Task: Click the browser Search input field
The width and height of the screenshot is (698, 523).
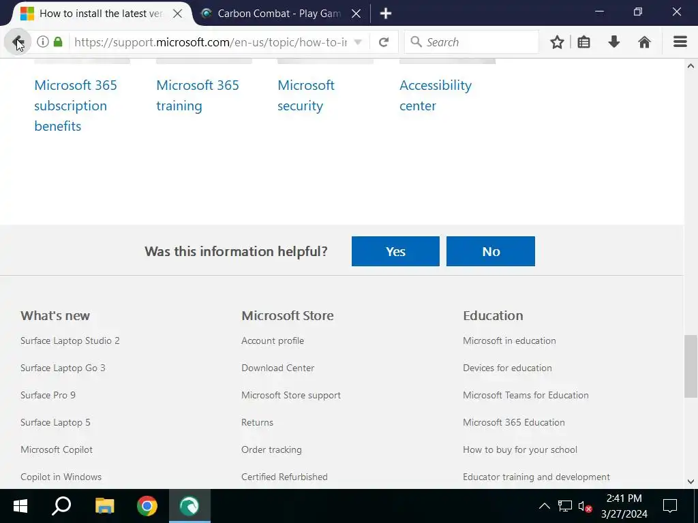Action: tap(472, 42)
